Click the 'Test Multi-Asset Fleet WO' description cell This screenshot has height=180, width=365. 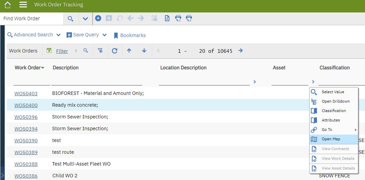coord(81,164)
